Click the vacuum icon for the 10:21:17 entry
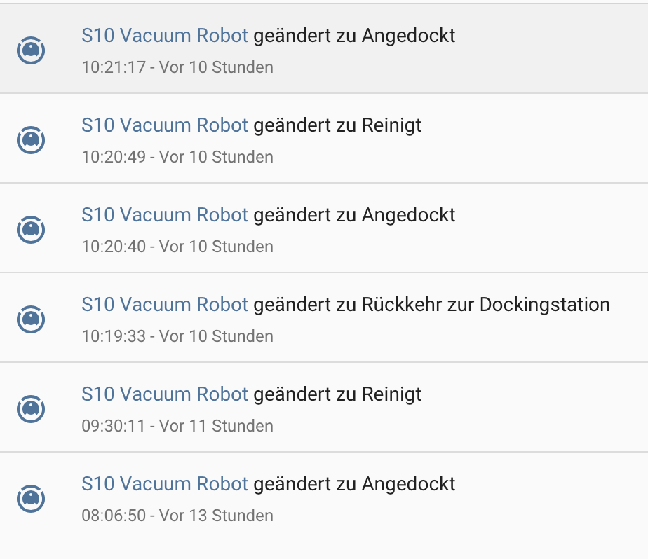This screenshot has height=559, width=648. 30,50
